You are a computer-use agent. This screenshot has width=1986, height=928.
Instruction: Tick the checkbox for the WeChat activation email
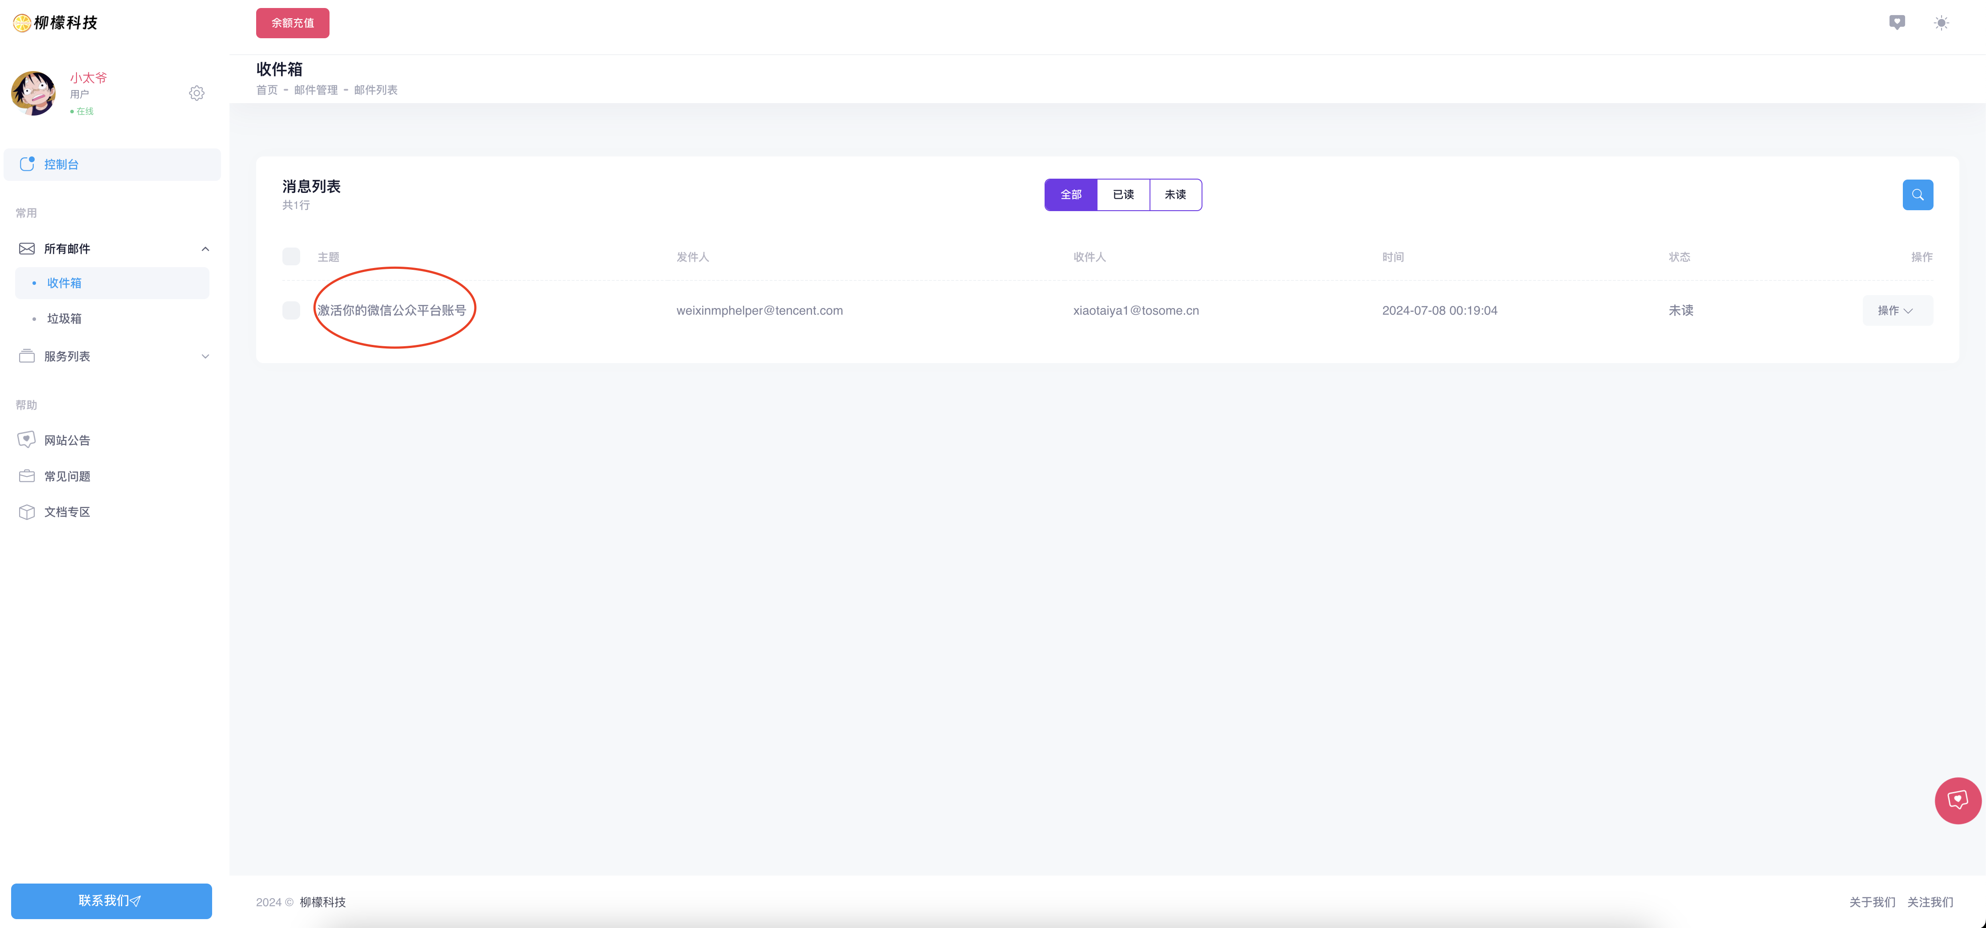291,311
